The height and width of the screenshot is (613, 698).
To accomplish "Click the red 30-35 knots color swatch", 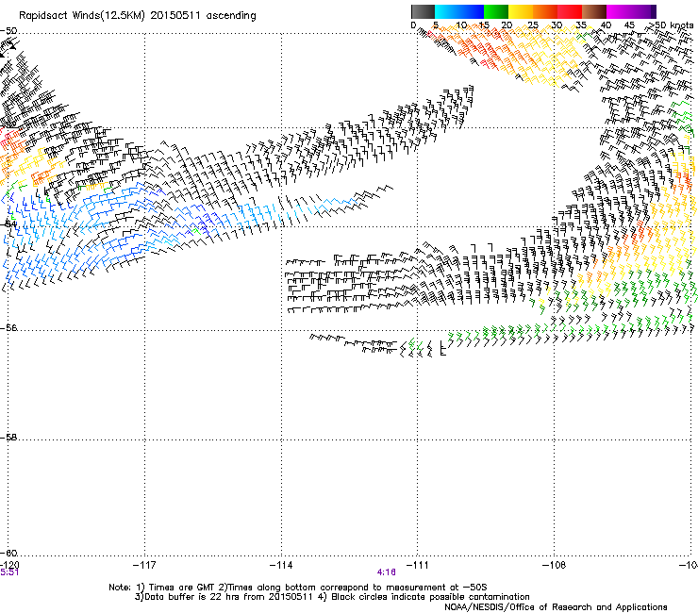I will pos(570,11).
